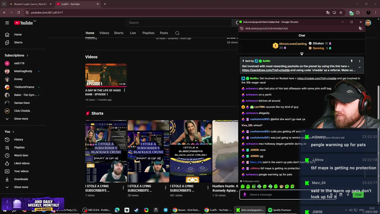
Task: Open Chrome extensions puzzle icon
Action: (x=358, y=12)
